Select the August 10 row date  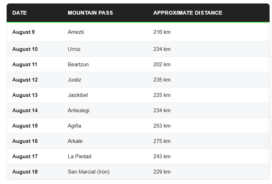point(25,49)
